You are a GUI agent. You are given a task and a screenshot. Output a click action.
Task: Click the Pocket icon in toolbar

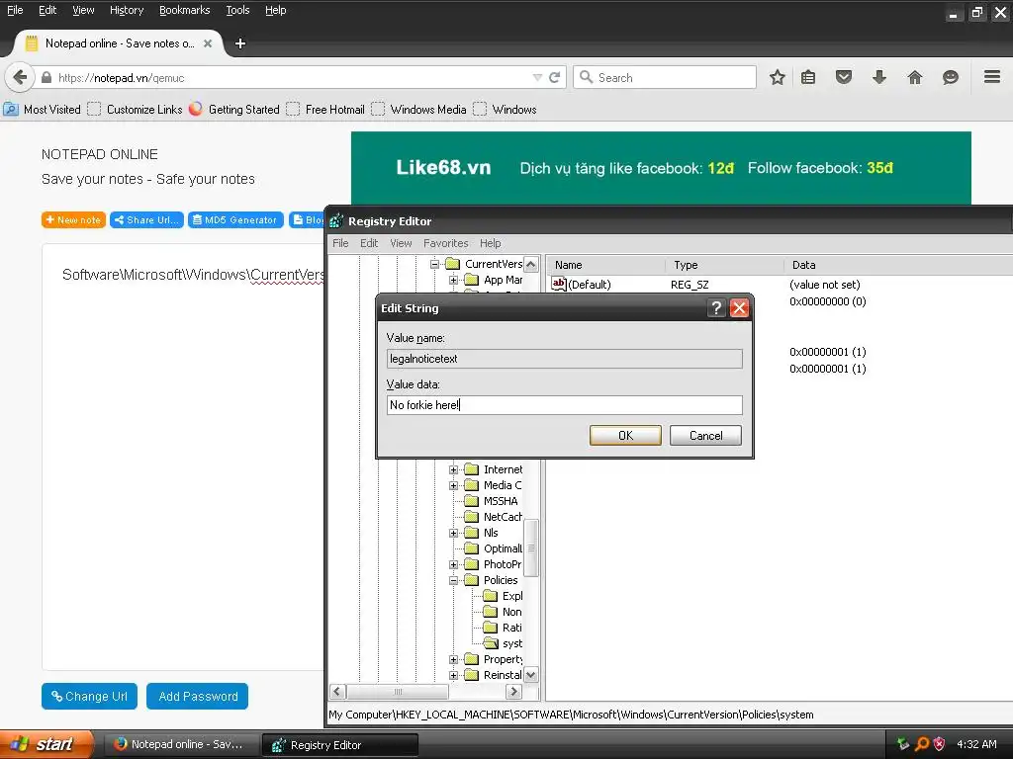pos(844,77)
